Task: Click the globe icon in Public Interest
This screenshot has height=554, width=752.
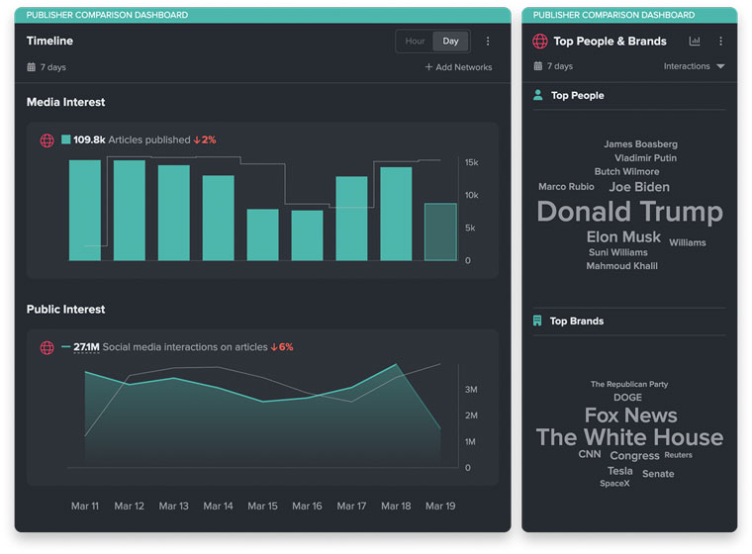Action: [x=47, y=348]
